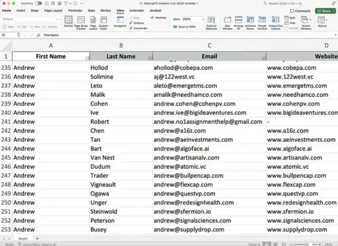Image resolution: width=338 pixels, height=246 pixels.
Task: Select column C header
Action: [x=210, y=46]
